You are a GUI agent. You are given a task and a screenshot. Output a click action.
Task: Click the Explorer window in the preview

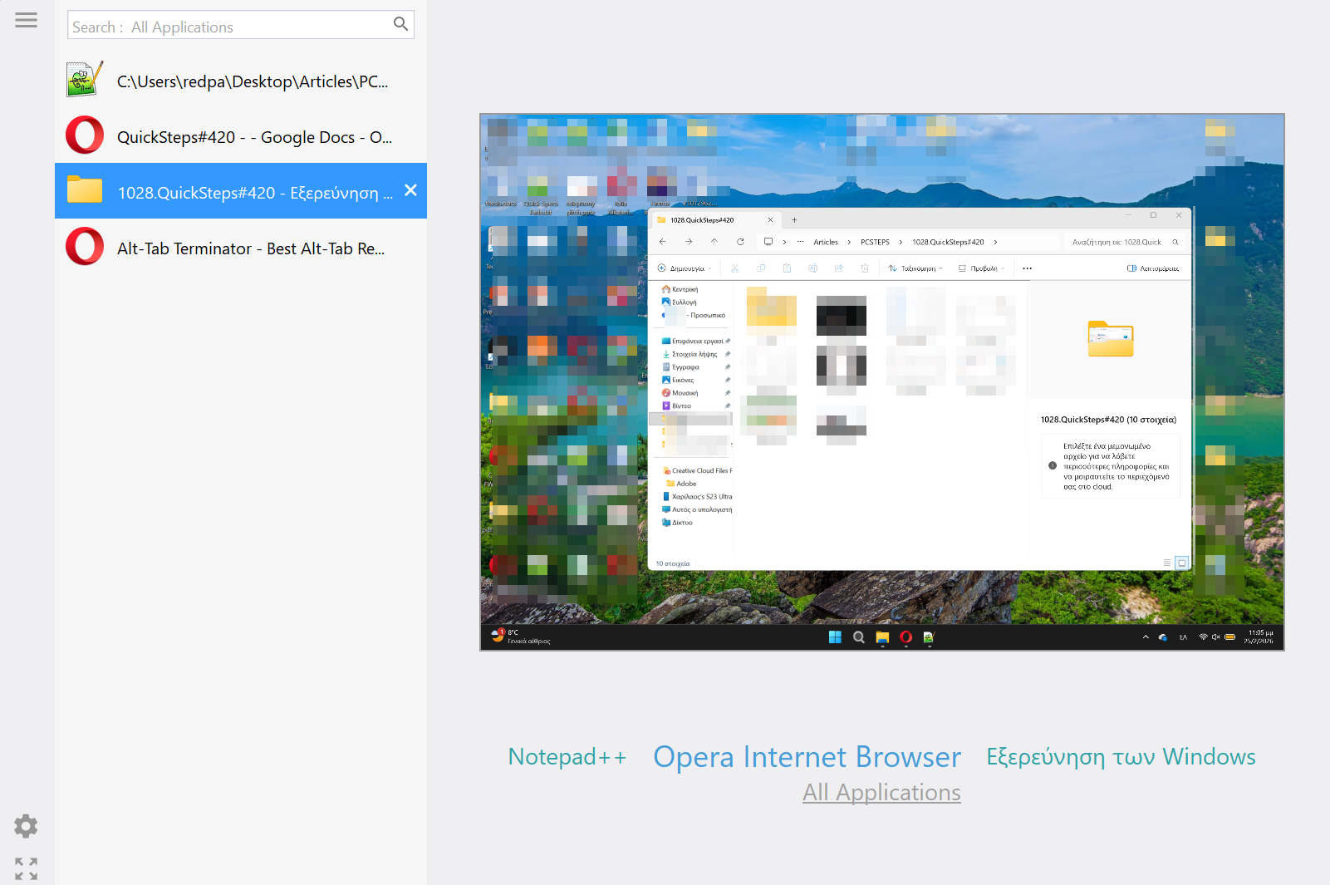(x=919, y=389)
